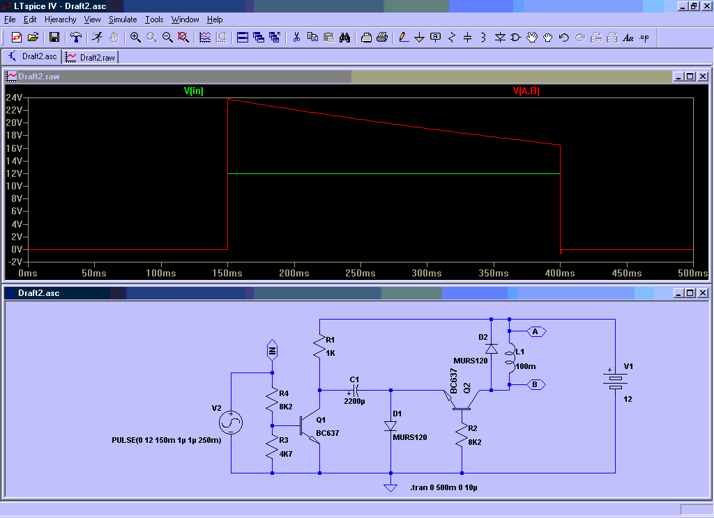The width and height of the screenshot is (714, 518).
Task: Place a Diode using the toolbar icon
Action: [500, 38]
